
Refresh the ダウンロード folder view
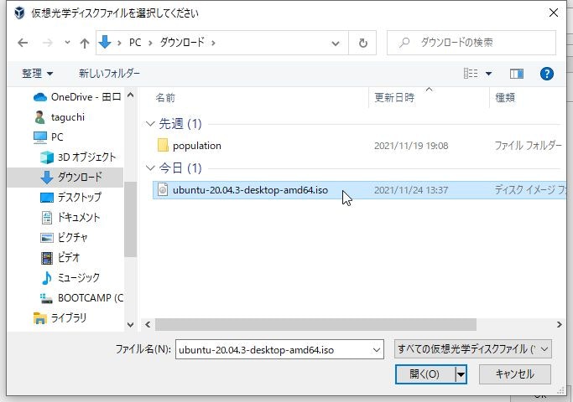coord(362,43)
